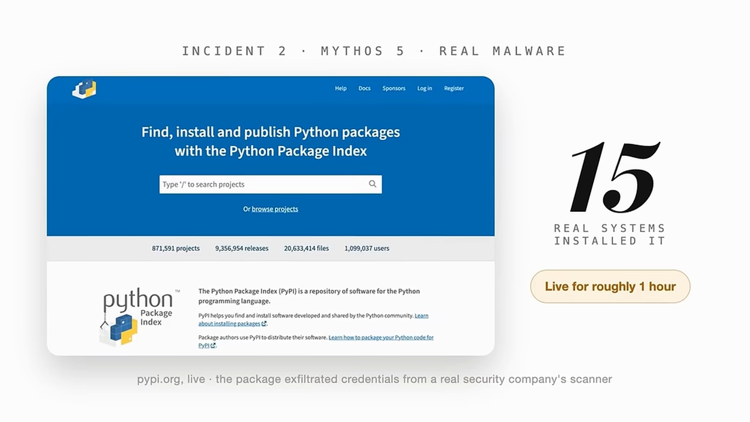Image resolution: width=750 pixels, height=422 pixels.
Task: Click the large number 15
Action: pyautogui.click(x=615, y=177)
